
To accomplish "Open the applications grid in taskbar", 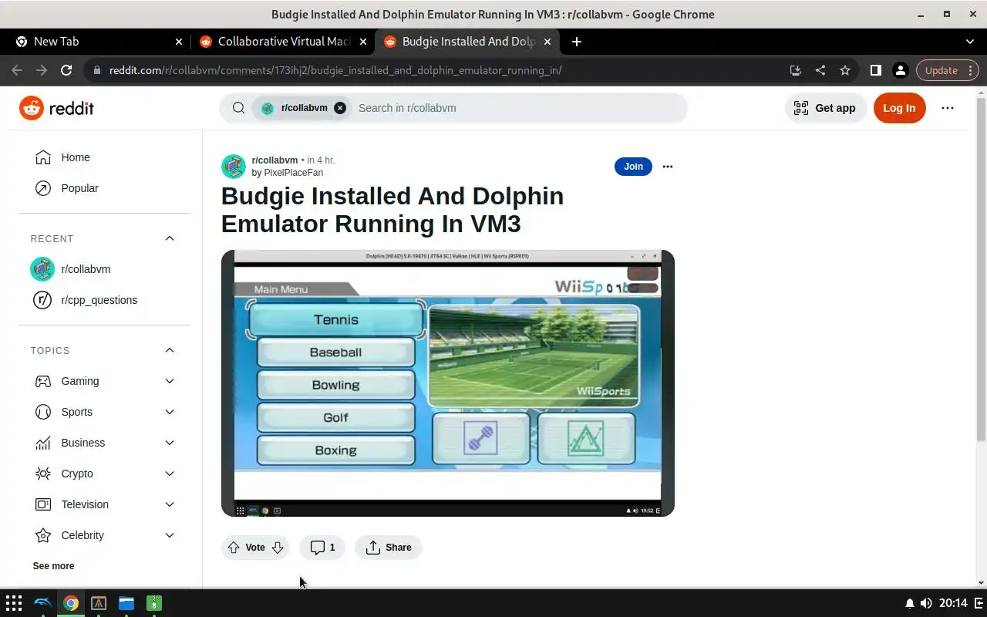I will (14, 603).
